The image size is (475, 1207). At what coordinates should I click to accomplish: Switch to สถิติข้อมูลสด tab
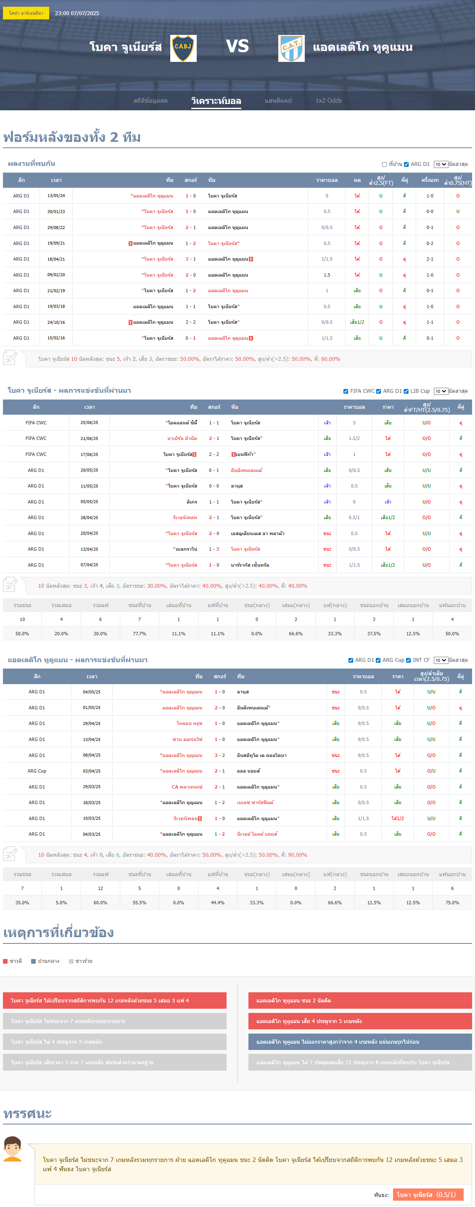click(150, 101)
